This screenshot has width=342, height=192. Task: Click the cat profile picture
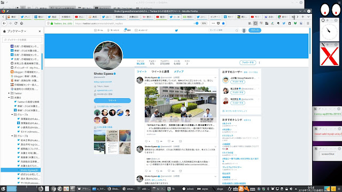click(x=108, y=55)
